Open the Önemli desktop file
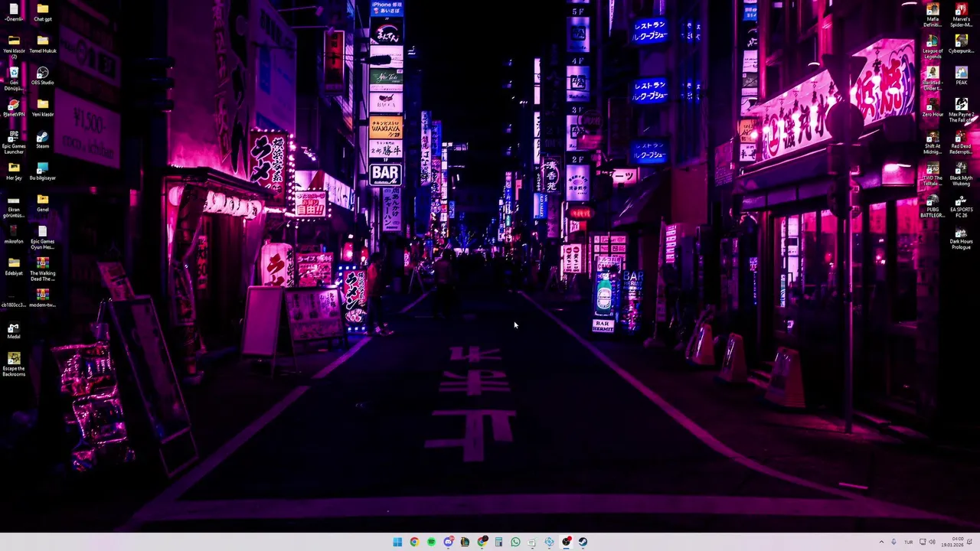 [x=14, y=12]
